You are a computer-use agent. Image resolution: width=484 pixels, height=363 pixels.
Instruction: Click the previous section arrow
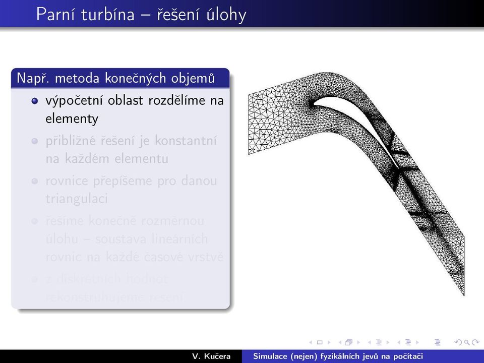pyautogui.click(x=399, y=342)
